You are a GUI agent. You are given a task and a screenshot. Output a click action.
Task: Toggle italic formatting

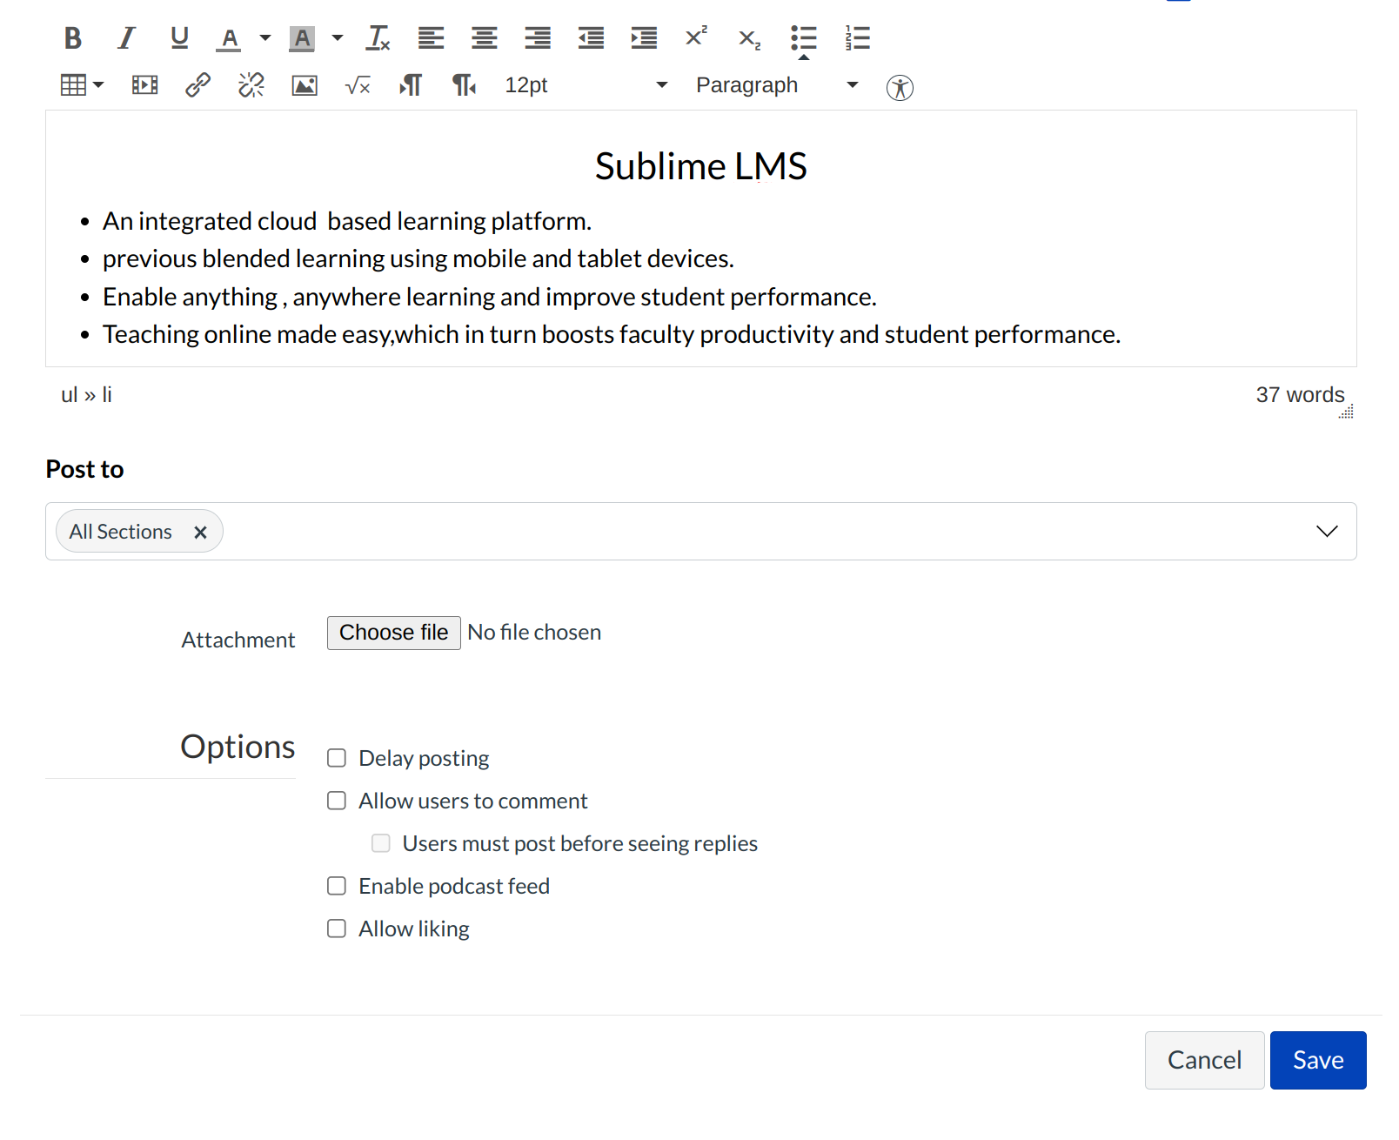126,37
